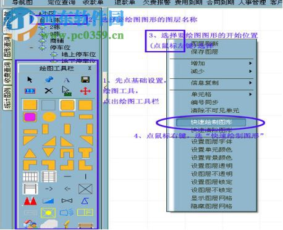Select the 1栋 layer in the tree
This screenshot has width=283, height=230.
tap(54, 20)
